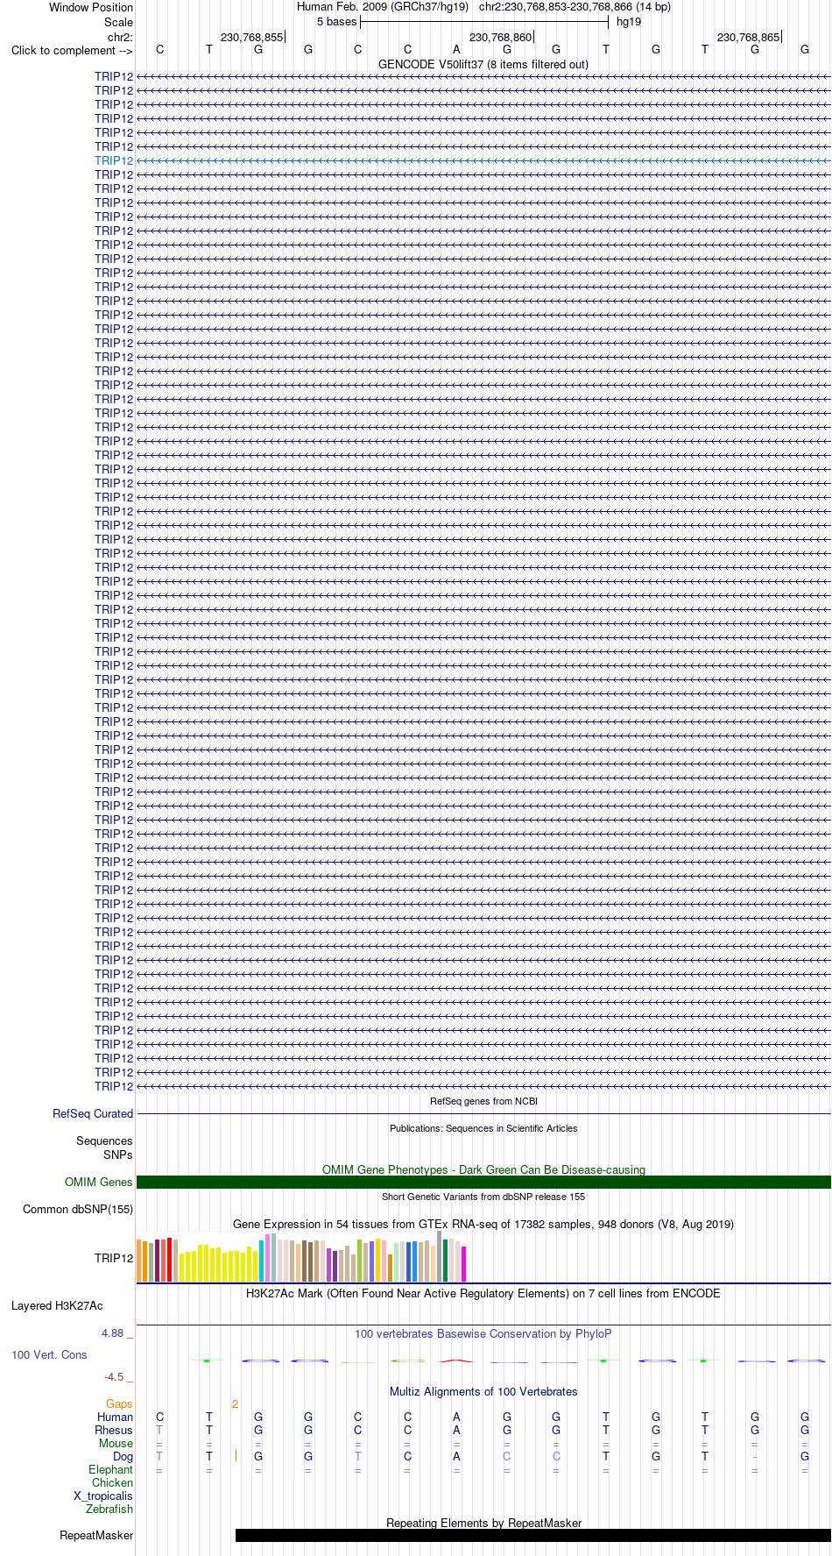Click the H3K27Ac Mark track title

pyautogui.click(x=483, y=1294)
